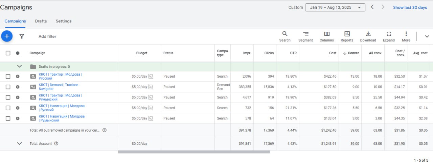Collapse the Drafts in progress row
Screen dimensions: 433x167
pyautogui.click(x=19, y=66)
